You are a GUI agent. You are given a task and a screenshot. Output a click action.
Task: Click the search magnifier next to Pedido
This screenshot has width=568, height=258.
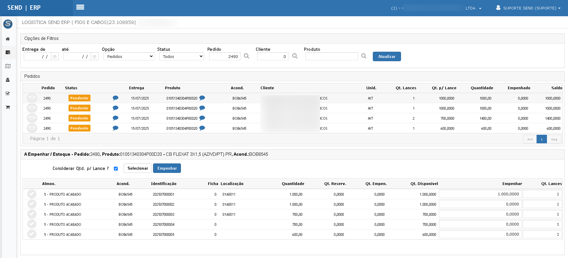pos(246,56)
